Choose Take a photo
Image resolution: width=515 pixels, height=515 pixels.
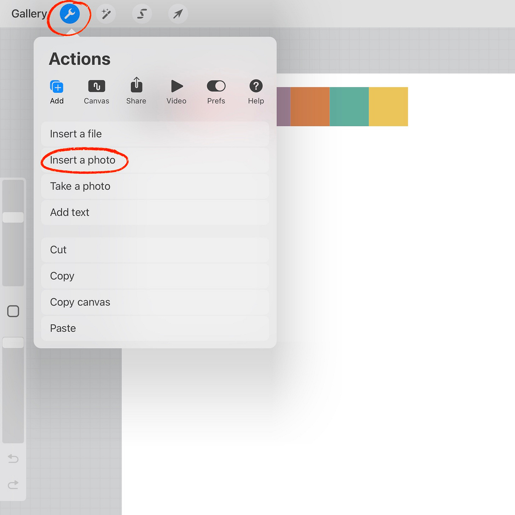point(155,186)
